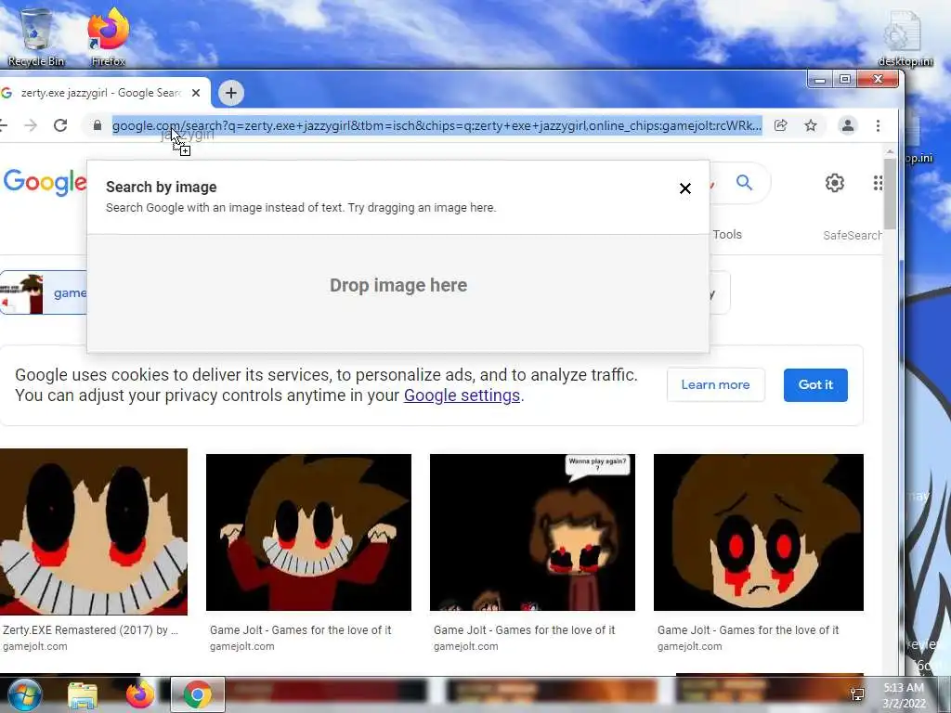This screenshot has width=951, height=713.
Task: Open File Explorer from the taskbar
Action: (83, 694)
